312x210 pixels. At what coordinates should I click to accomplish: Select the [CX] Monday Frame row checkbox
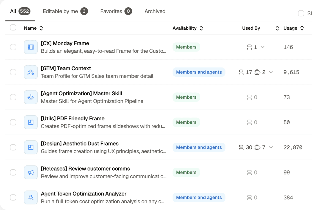click(x=13, y=47)
